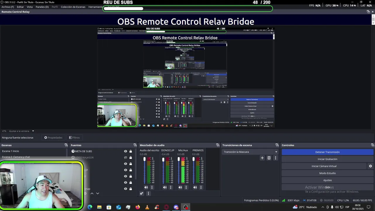Adjust the DONOCLIP volume fader
This screenshot has height=211, width=375.
[x=163, y=160]
